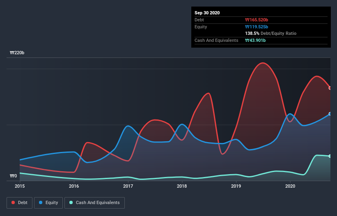Click the 2016 x-axis label

74,186
